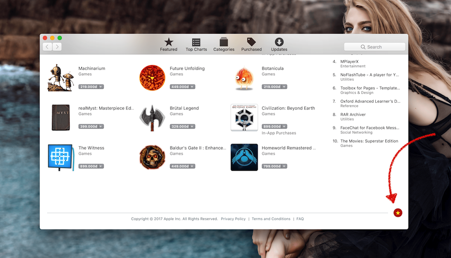Open Machinarium app icon
Image resolution: width=451 pixels, height=258 pixels.
61,77
